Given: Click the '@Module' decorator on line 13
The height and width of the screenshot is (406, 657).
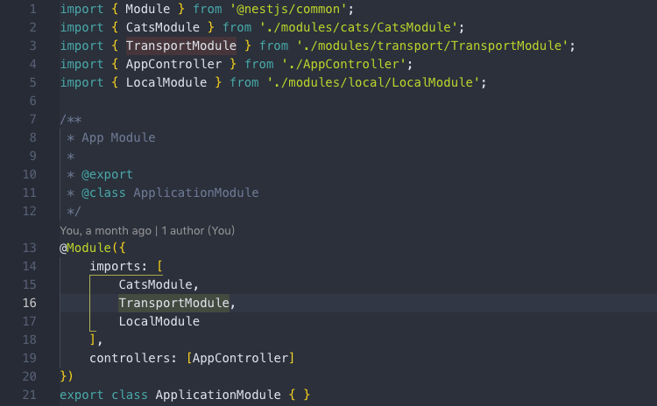Looking at the screenshot, I should pyautogui.click(x=86, y=248).
